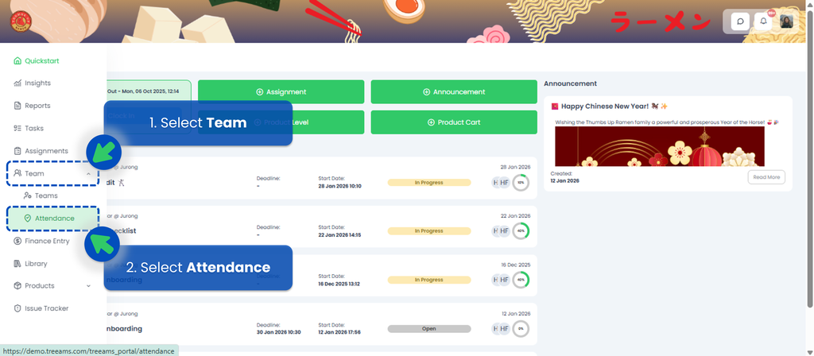The width and height of the screenshot is (814, 356).
Task: Click Read More on announcement
Action: (766, 177)
